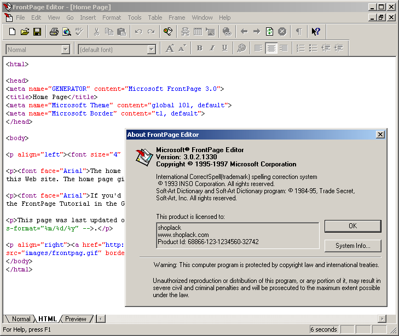Click the <title>Home Page</title> line
Screen dimensions: 399x336
point(51,97)
